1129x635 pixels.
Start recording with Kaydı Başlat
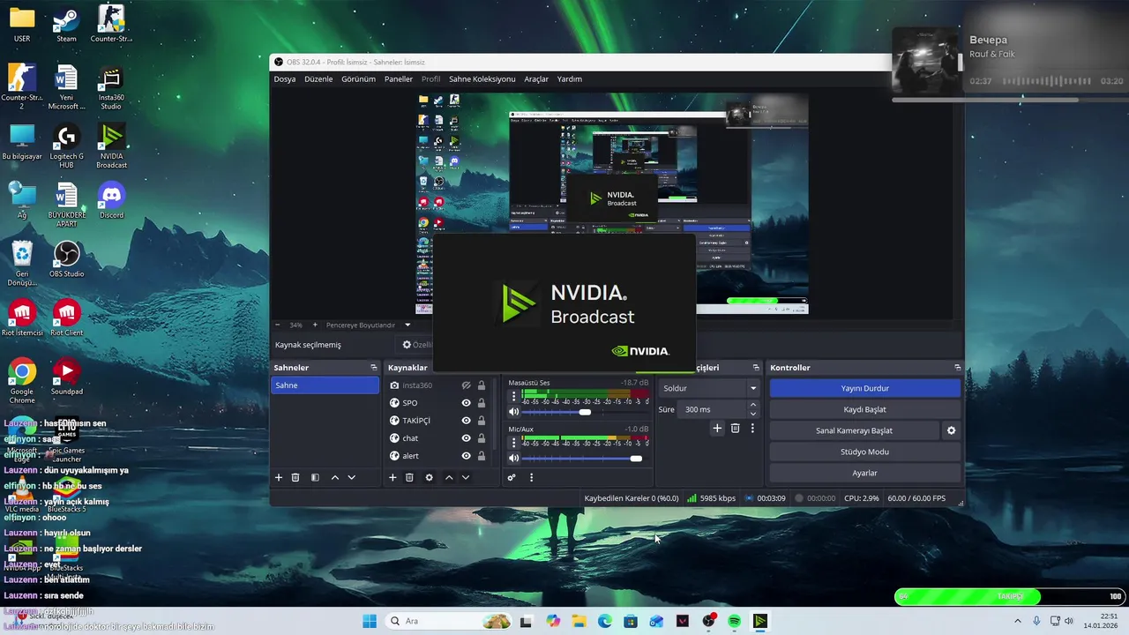(864, 409)
